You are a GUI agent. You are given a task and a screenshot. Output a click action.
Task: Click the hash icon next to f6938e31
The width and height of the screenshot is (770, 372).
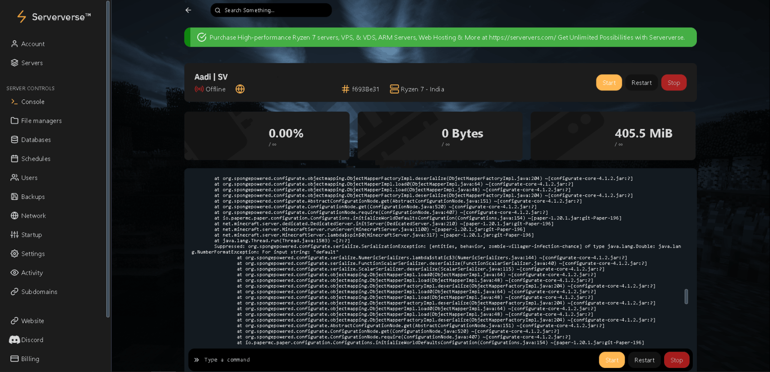tap(346, 89)
